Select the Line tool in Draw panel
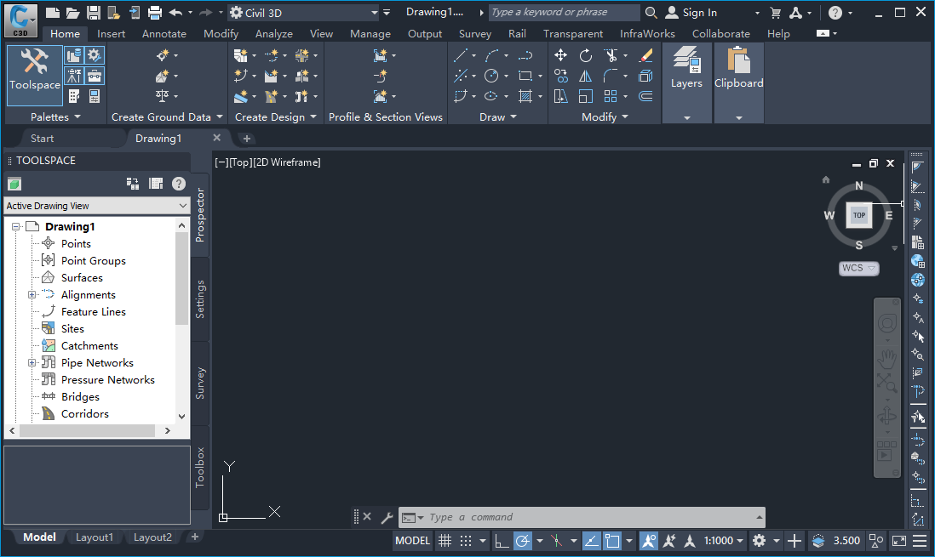The width and height of the screenshot is (935, 557). (462, 54)
